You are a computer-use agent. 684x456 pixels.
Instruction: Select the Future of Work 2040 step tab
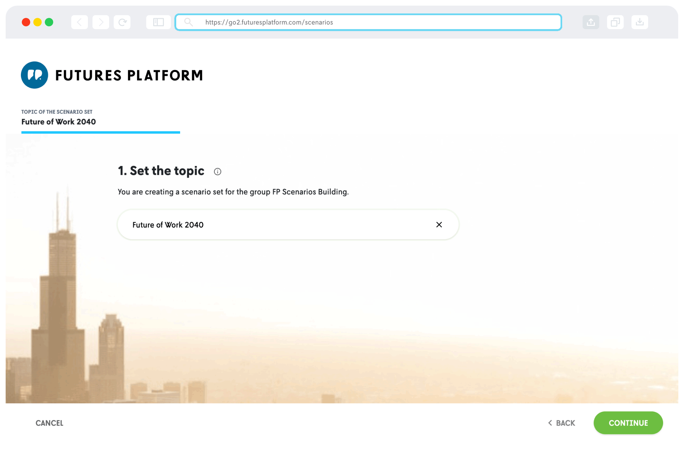click(x=58, y=122)
